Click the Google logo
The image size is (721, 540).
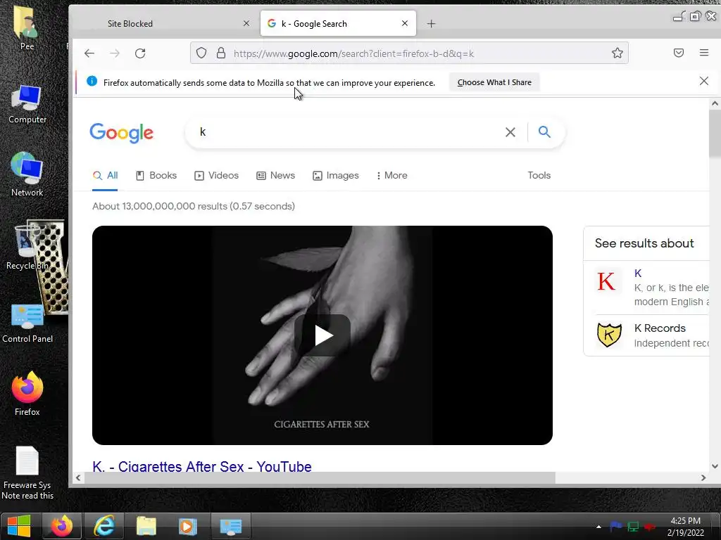coord(121,133)
